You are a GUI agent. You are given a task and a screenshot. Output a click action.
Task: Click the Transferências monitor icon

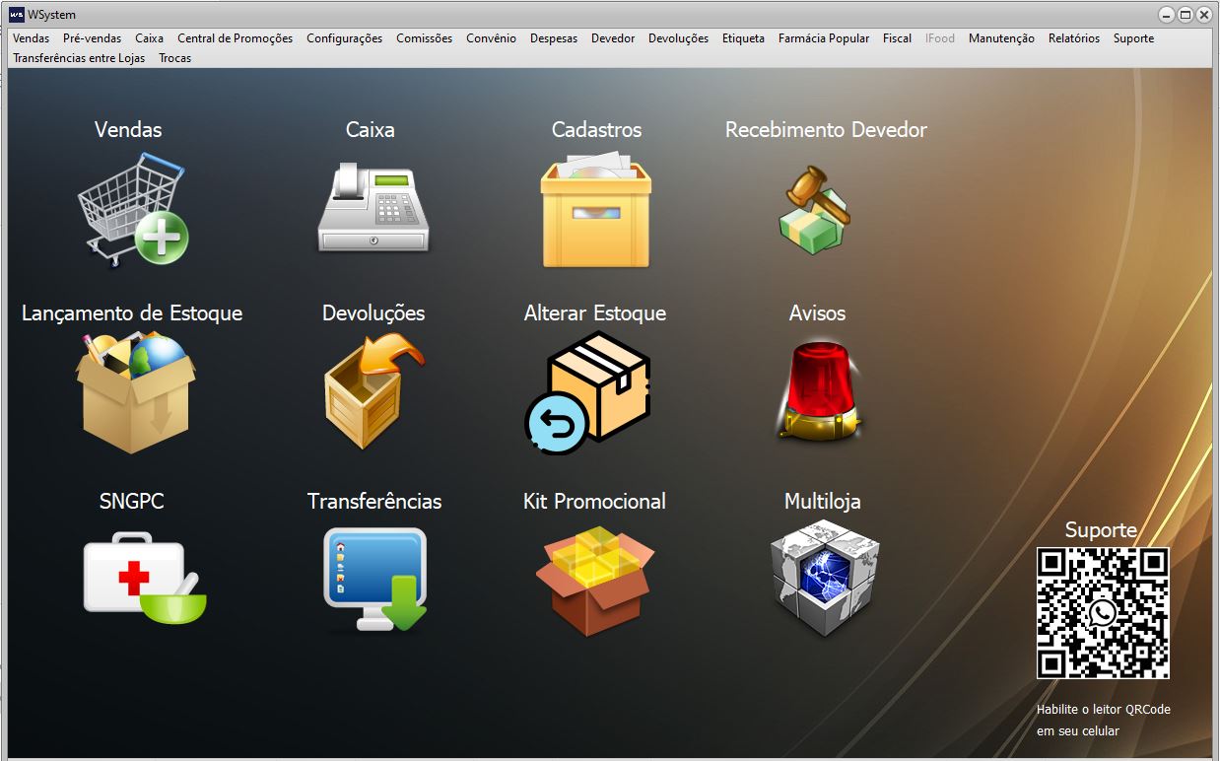[x=375, y=579]
